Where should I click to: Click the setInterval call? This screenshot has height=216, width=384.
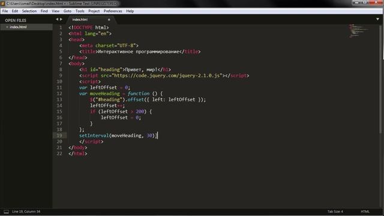[x=94, y=136]
